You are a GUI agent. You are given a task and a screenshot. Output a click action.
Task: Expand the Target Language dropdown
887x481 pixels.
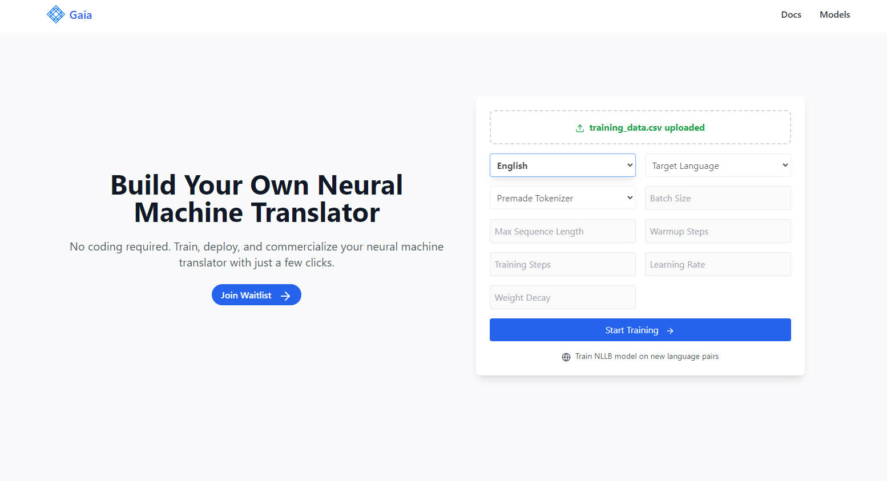[717, 165]
